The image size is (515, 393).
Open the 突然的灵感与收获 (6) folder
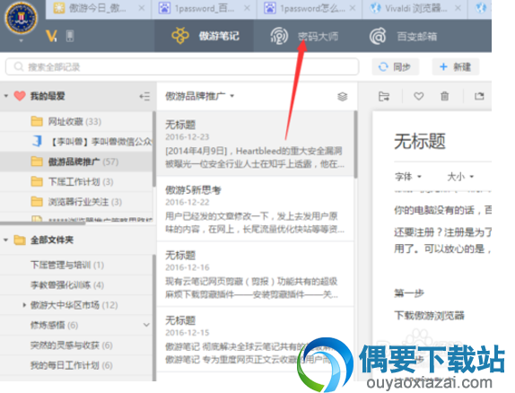[76, 345]
